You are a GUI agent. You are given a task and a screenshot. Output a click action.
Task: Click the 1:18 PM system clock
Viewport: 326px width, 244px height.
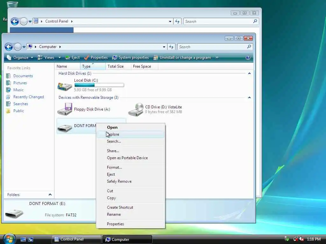click(x=314, y=239)
